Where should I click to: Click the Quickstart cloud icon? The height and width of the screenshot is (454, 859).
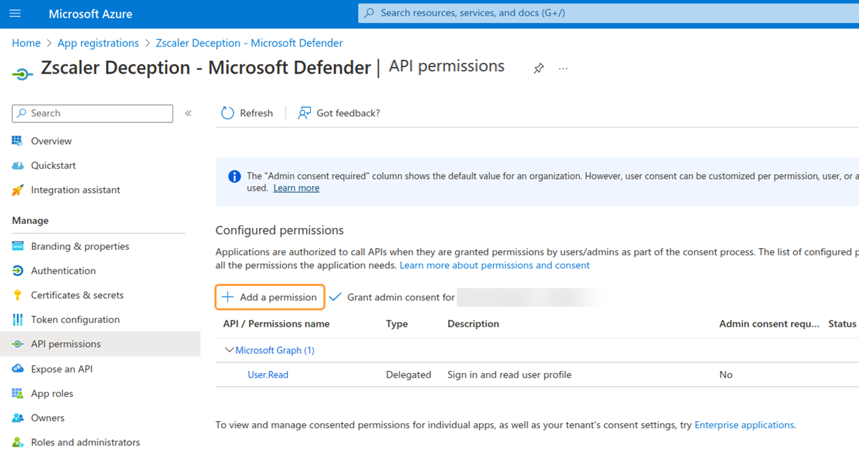pos(18,165)
